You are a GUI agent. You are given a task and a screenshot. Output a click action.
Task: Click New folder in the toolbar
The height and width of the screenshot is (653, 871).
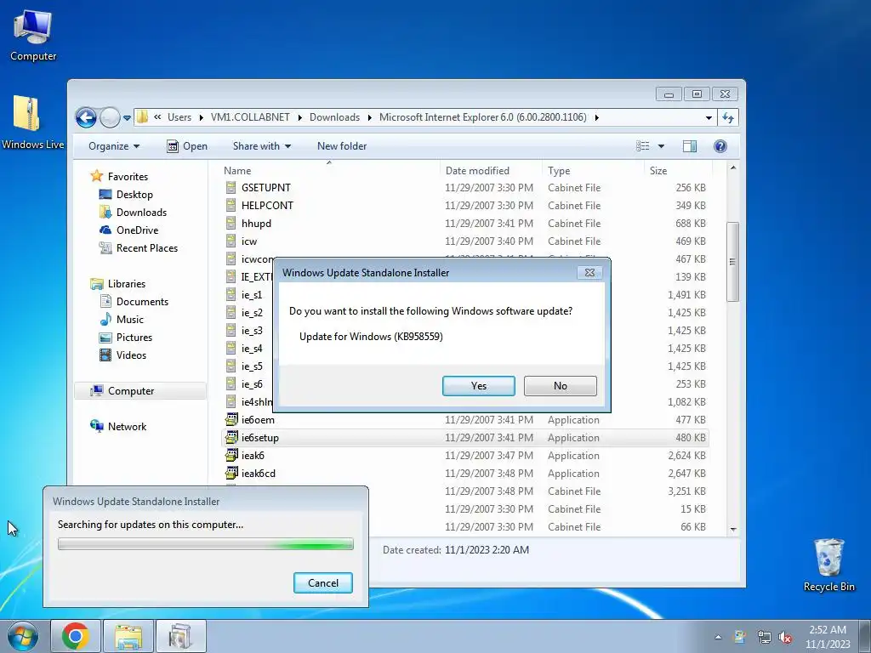[342, 146]
